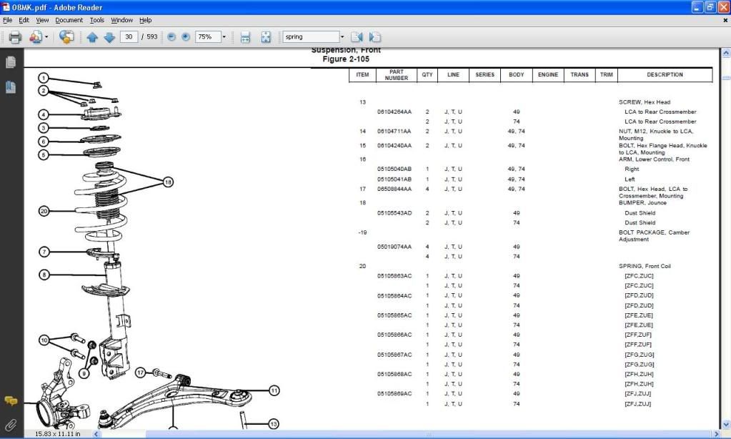The height and width of the screenshot is (439, 731).
Task: Go to previous page with up arrow
Action: click(92, 37)
